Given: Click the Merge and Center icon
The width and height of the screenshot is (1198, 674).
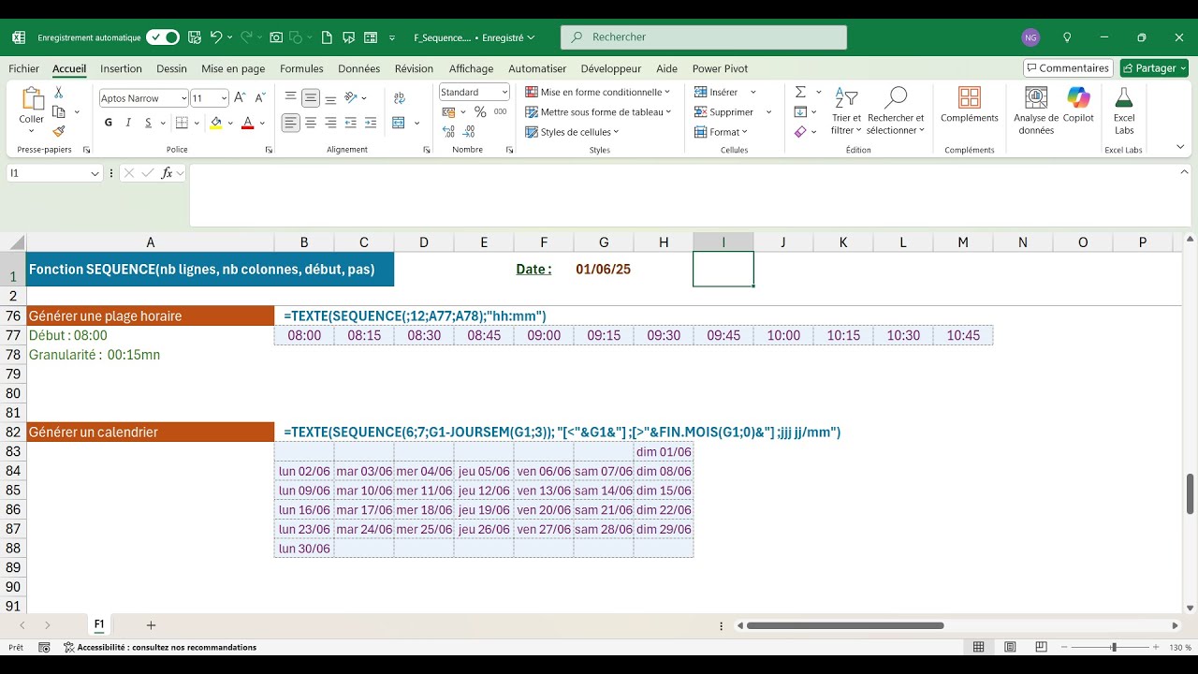Looking at the screenshot, I should [x=399, y=123].
